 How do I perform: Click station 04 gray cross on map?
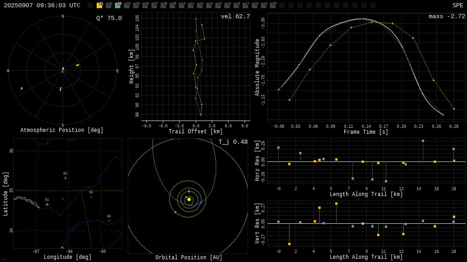tap(109, 221)
